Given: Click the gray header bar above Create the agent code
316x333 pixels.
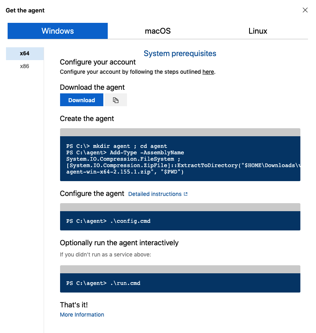Looking at the screenshot, I should click(x=180, y=132).
